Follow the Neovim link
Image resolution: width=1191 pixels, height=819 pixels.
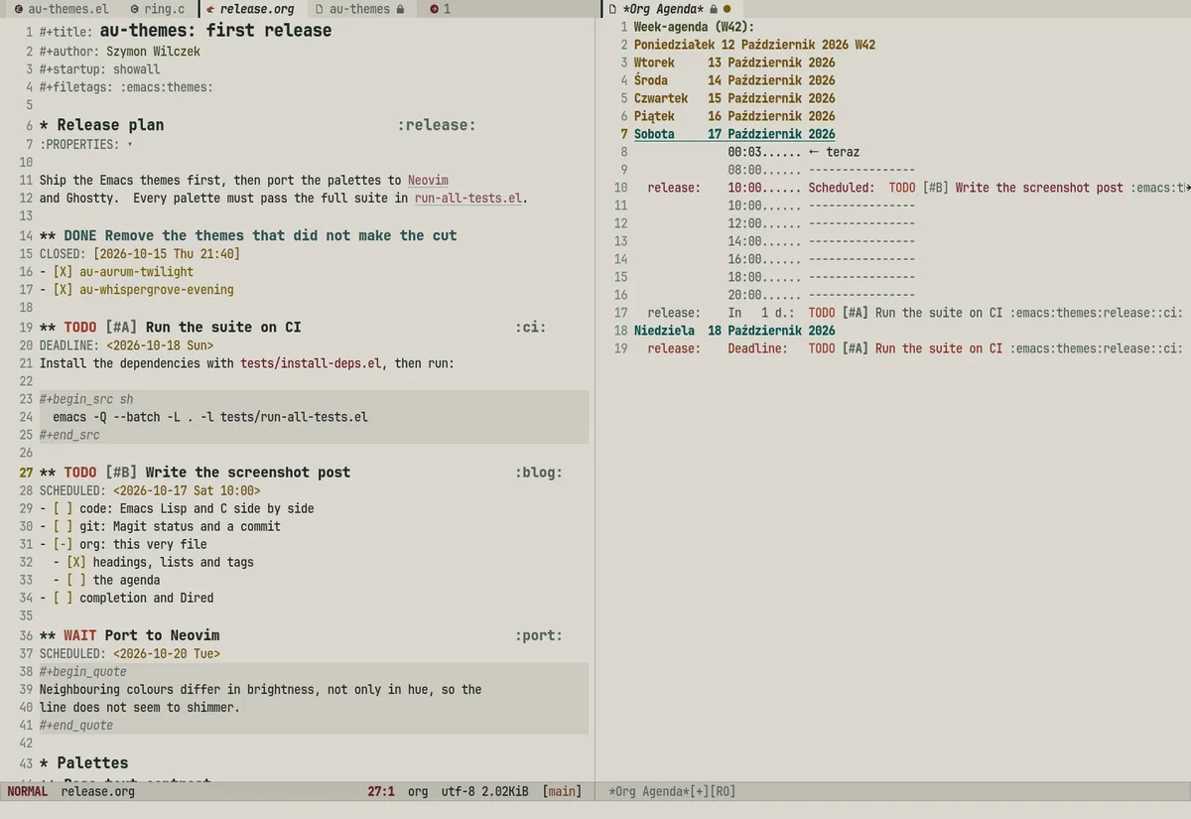tap(428, 181)
